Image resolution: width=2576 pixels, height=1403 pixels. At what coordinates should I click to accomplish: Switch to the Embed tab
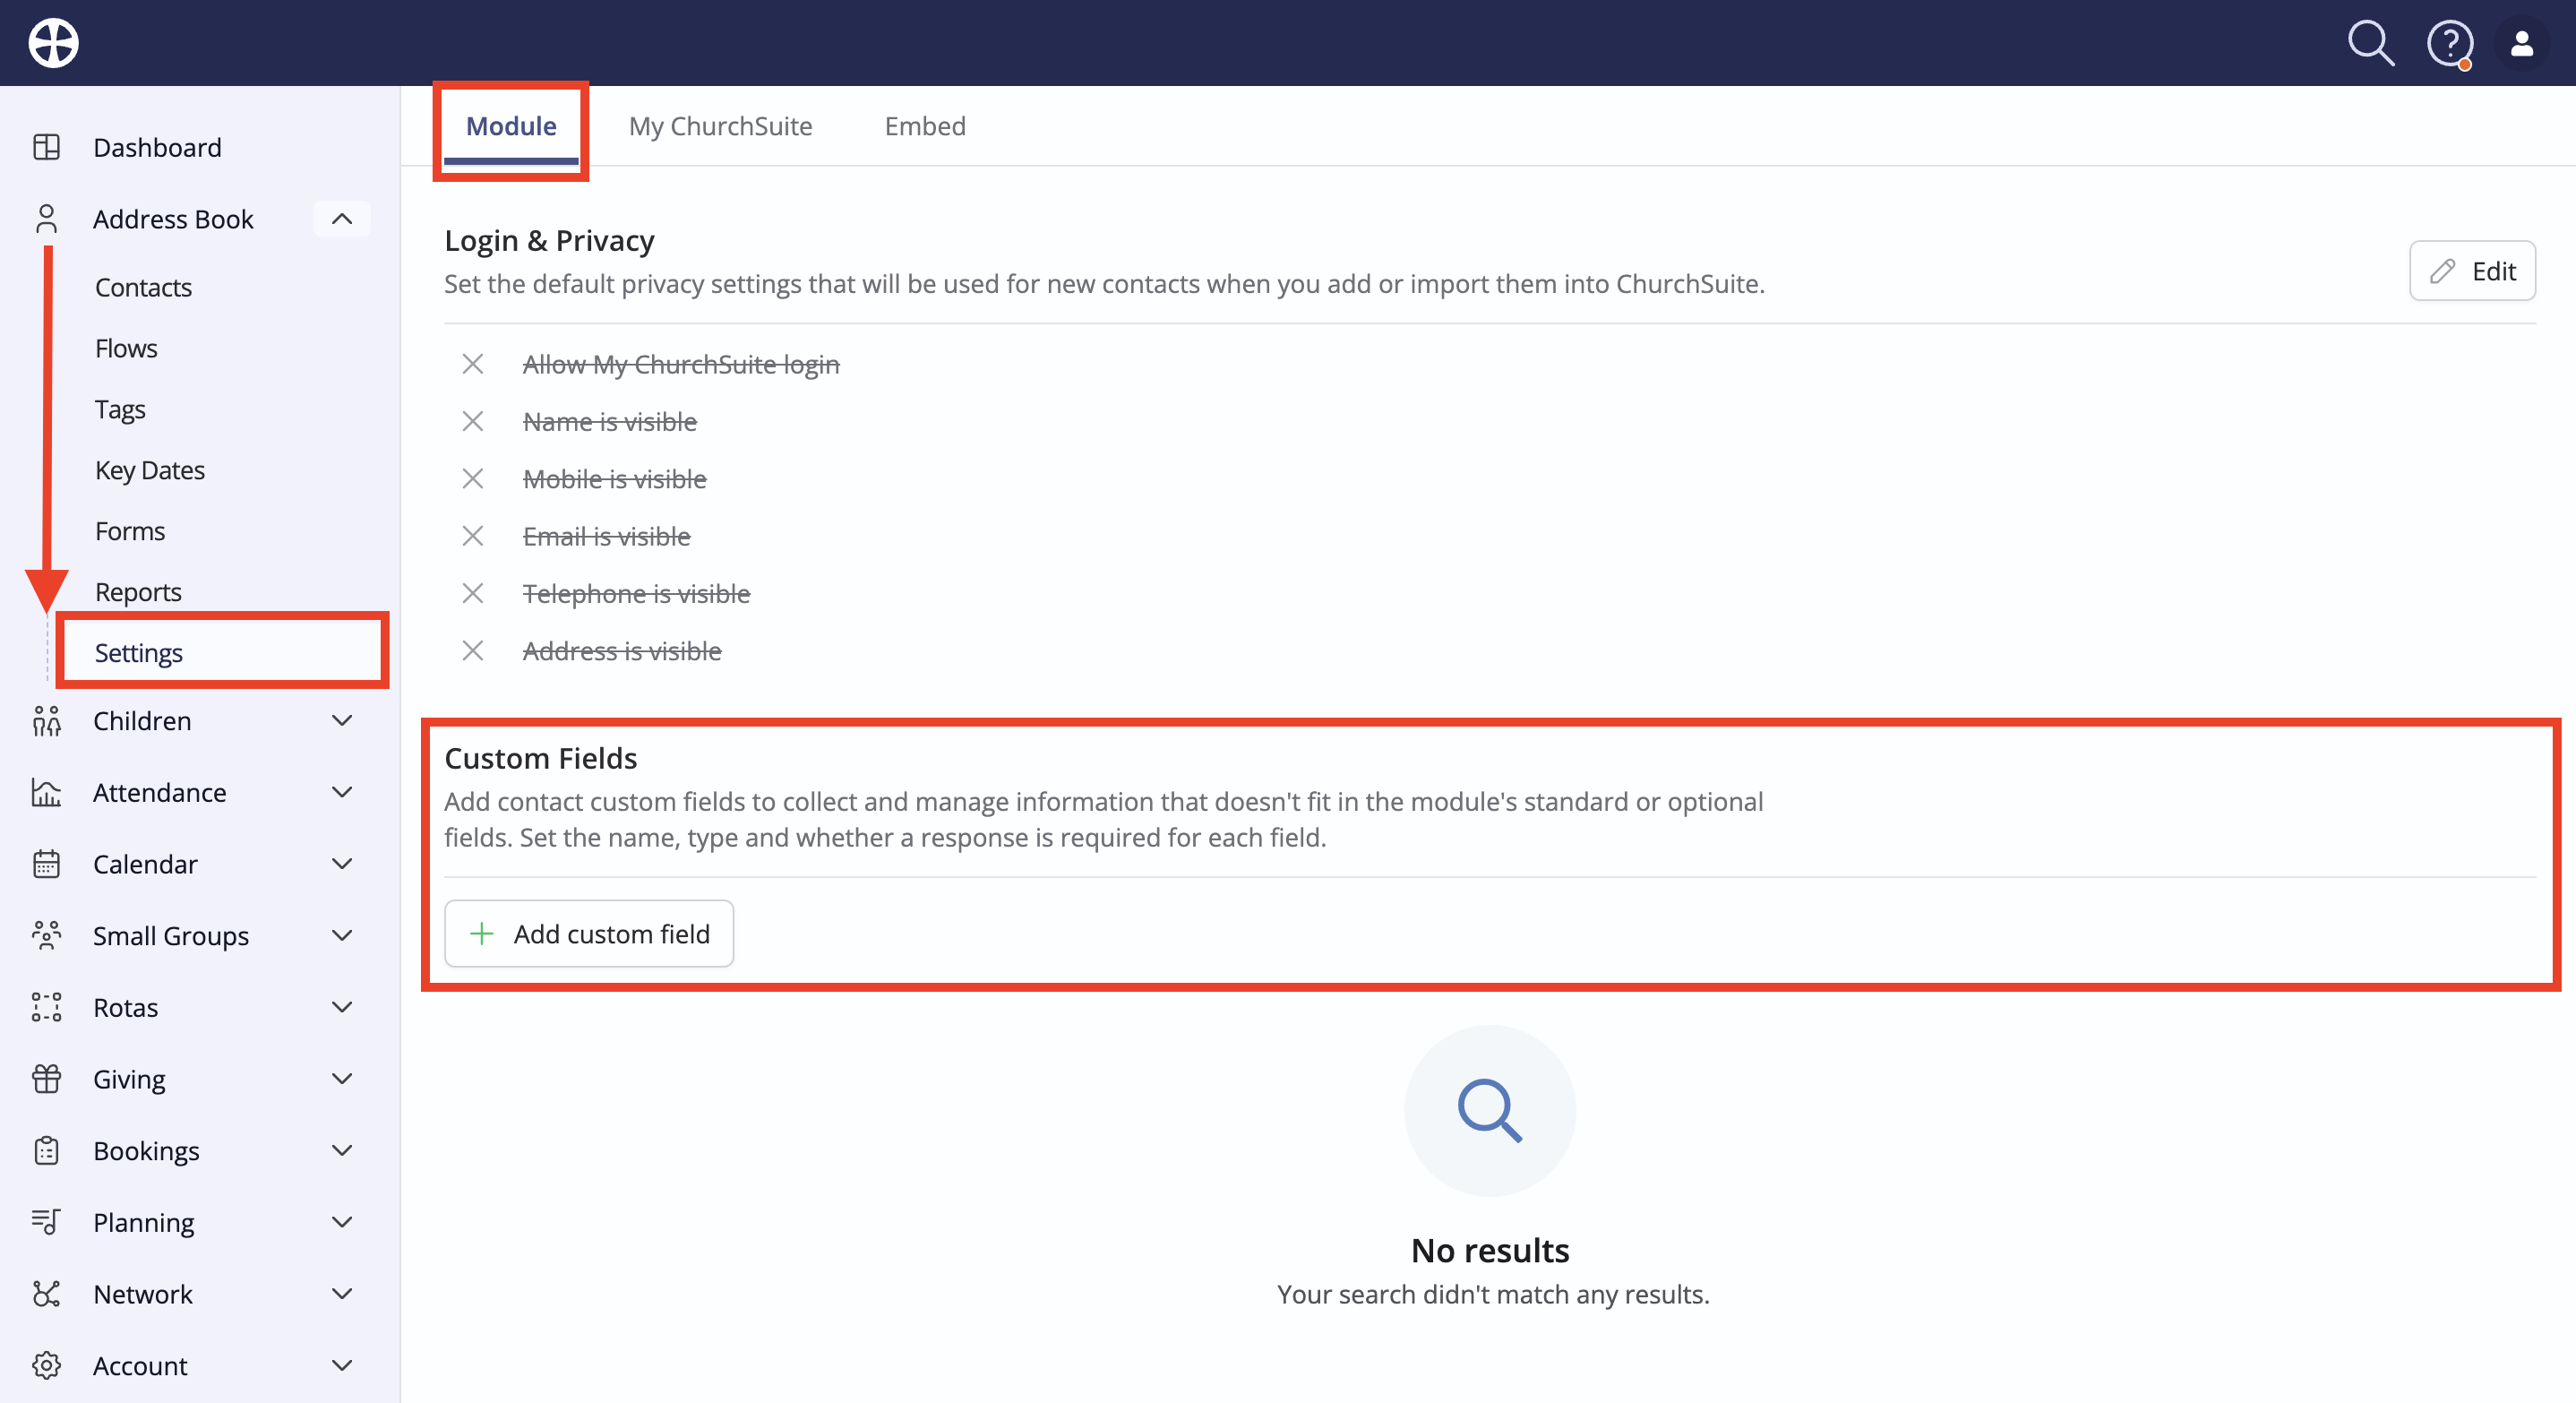[x=925, y=126]
